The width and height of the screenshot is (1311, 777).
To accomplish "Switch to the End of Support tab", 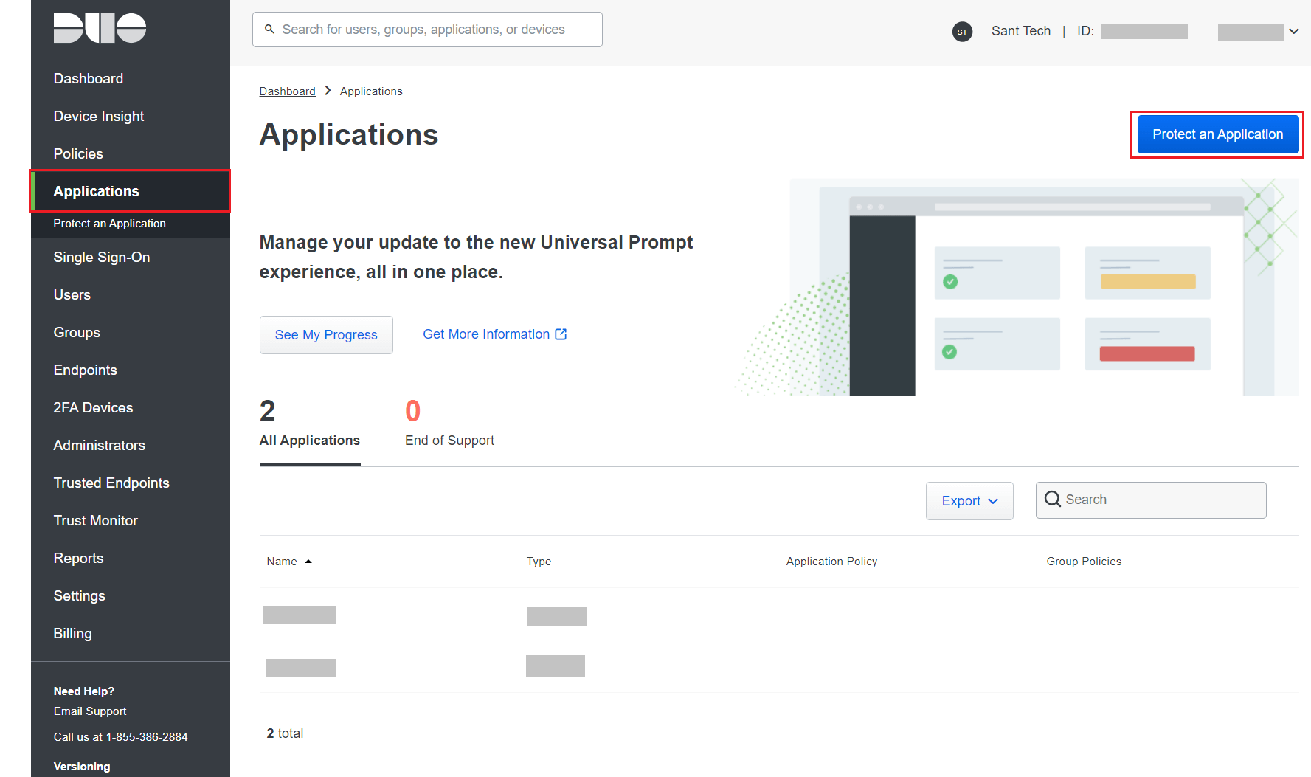I will [x=449, y=424].
